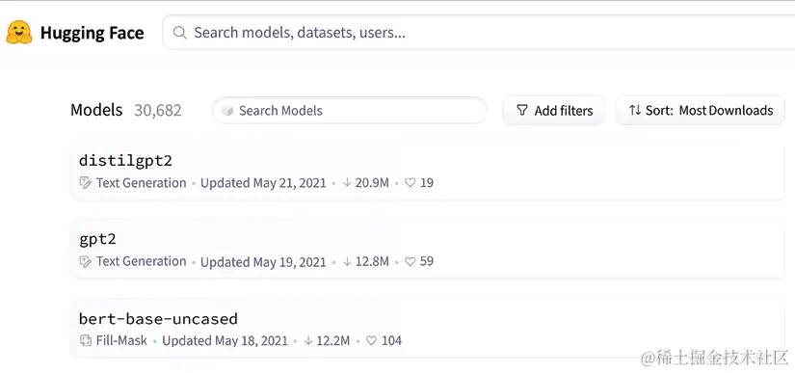This screenshot has width=795, height=373.
Task: Click the sort arrows icon
Action: point(635,110)
